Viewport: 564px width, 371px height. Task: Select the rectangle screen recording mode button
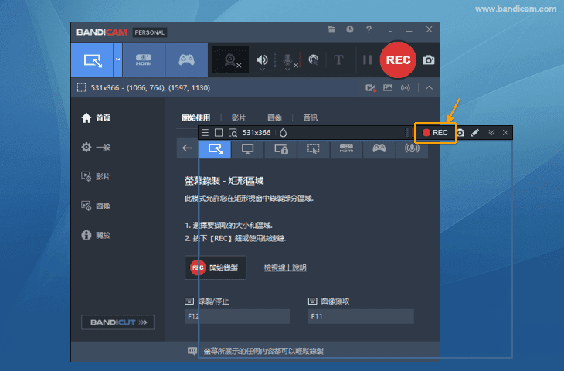click(93, 60)
